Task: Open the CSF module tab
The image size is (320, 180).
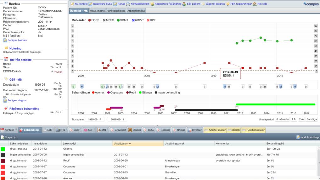Action: coord(89,130)
